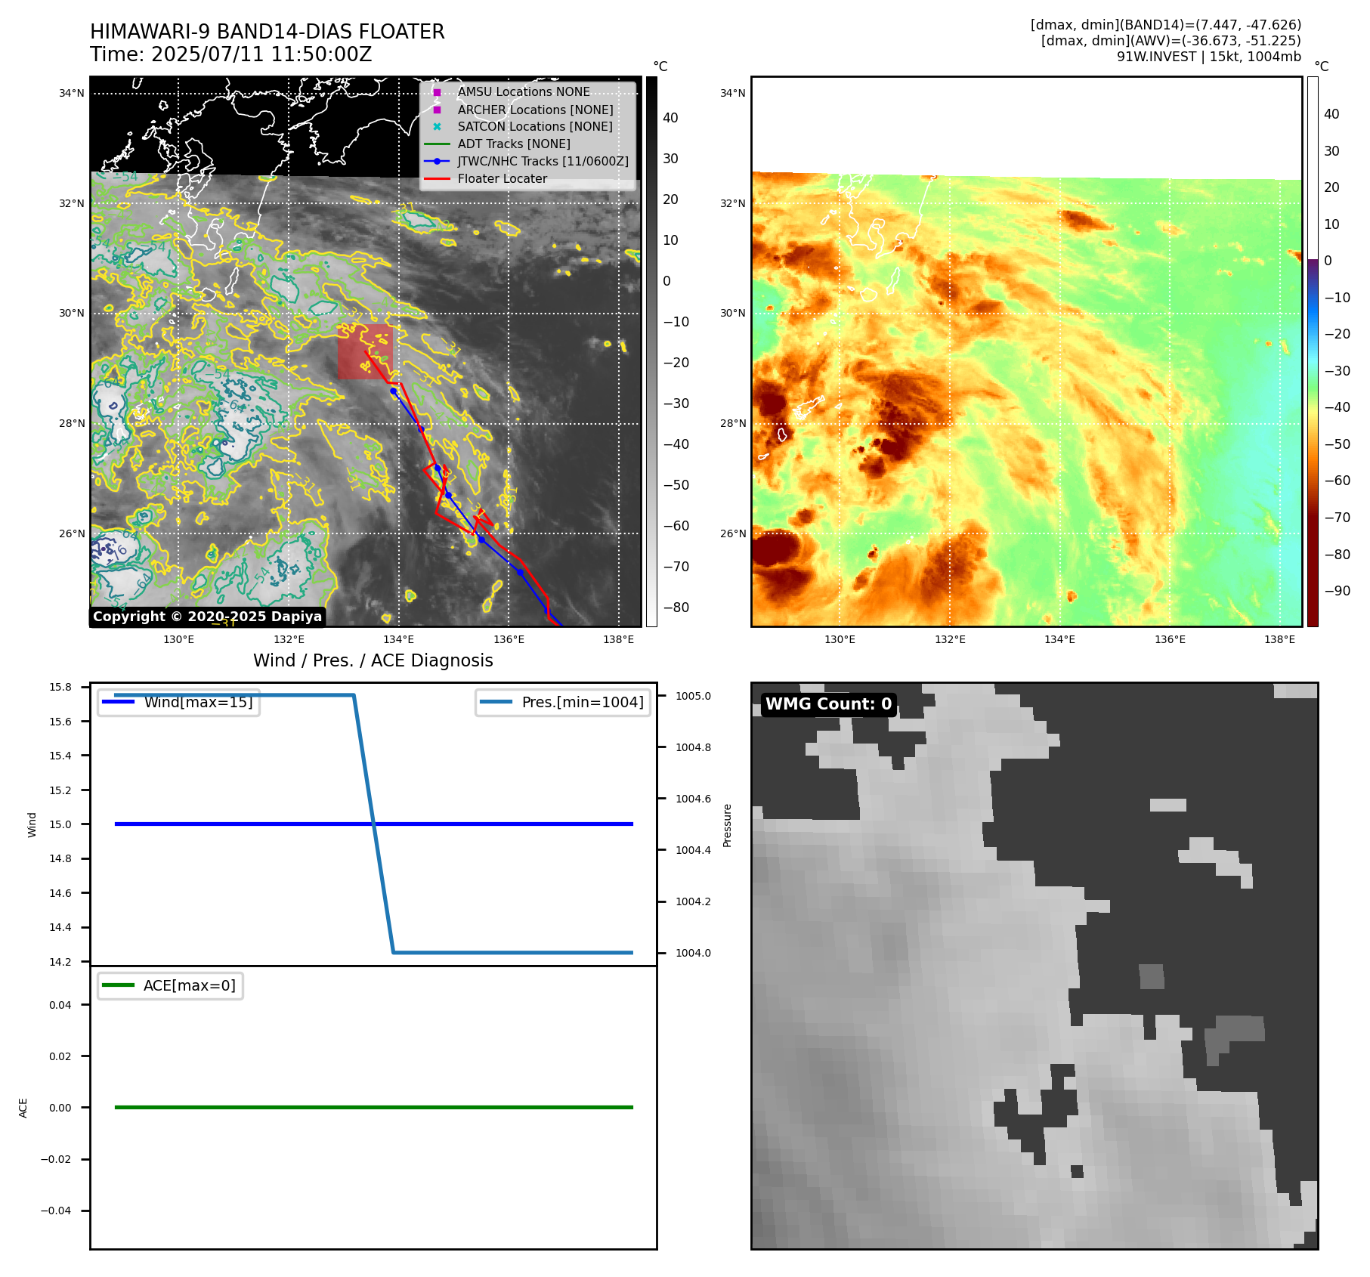The width and height of the screenshot is (1370, 1277).
Task: Click the "Wind / Pres. / ACE Diagnosis" title
Action: coord(373,660)
